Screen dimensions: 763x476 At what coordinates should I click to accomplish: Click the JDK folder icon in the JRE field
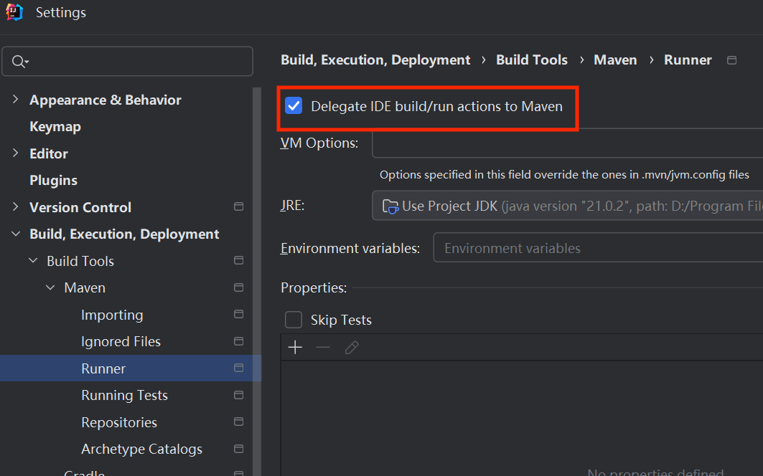389,206
